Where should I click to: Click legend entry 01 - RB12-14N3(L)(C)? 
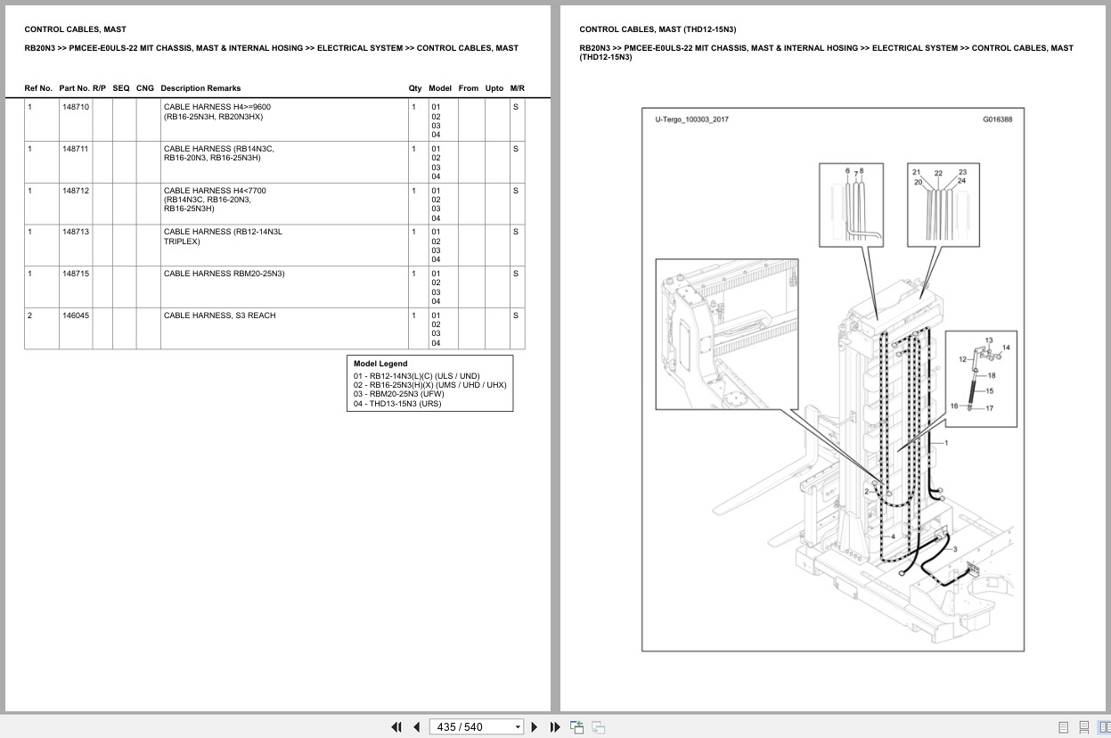click(416, 376)
